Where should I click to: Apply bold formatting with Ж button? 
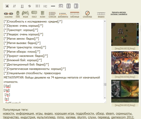(x=7, y=6)
